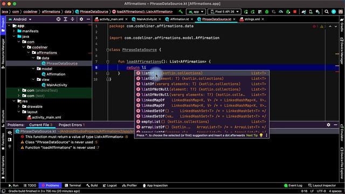Open the Device Manager toolbar icon
Screen dimensions: 345x194
310,12
